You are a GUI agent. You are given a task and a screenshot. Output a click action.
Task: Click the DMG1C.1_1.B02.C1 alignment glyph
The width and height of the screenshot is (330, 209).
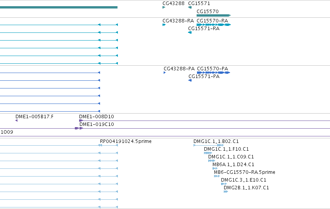tap(209, 145)
